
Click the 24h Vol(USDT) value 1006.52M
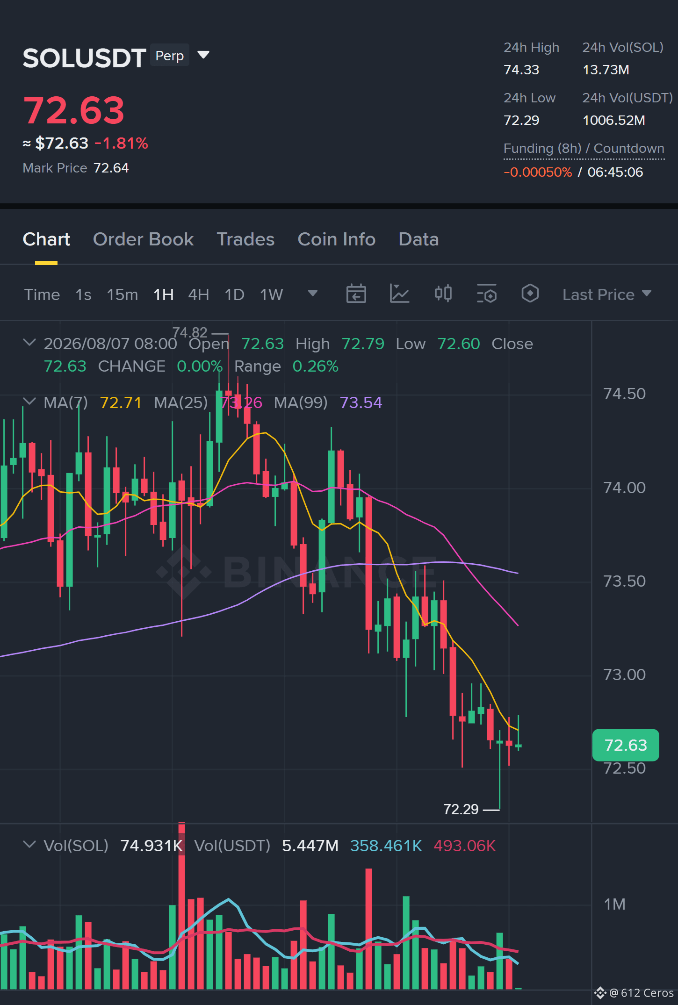click(x=614, y=120)
